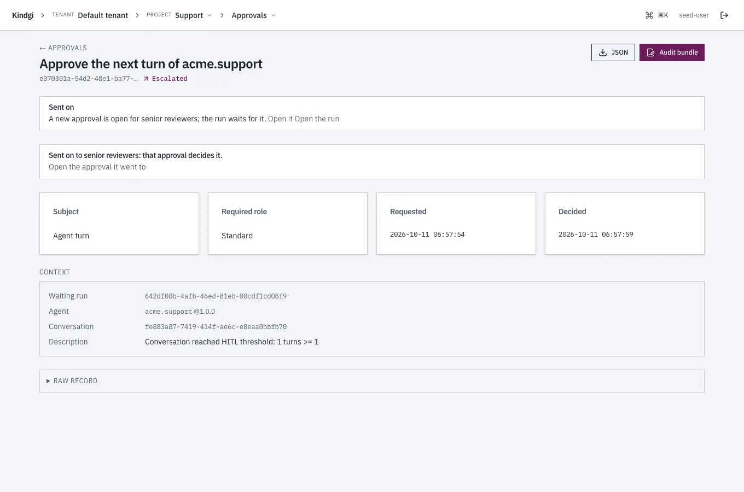744x492 pixels.
Task: Click the sign-out icon beside seed-user
Action: click(x=724, y=15)
